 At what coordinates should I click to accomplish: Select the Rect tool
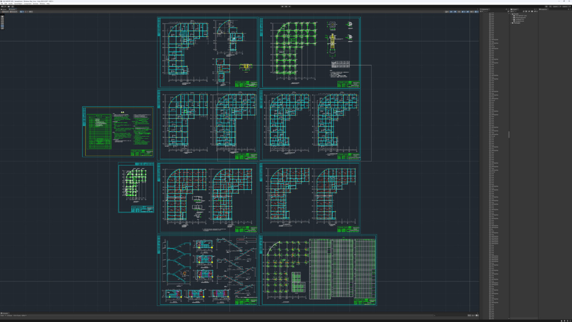pyautogui.click(x=3, y=27)
